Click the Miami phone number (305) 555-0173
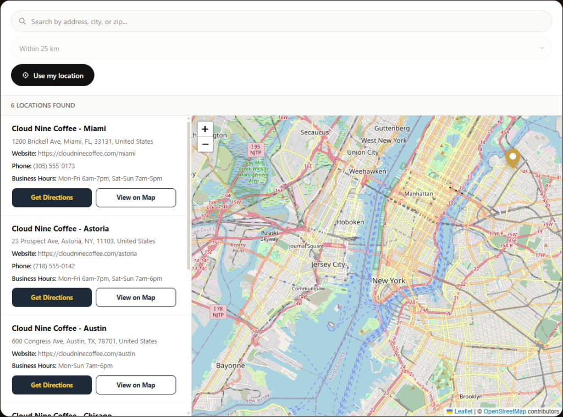The height and width of the screenshot is (417, 563). [x=54, y=166]
